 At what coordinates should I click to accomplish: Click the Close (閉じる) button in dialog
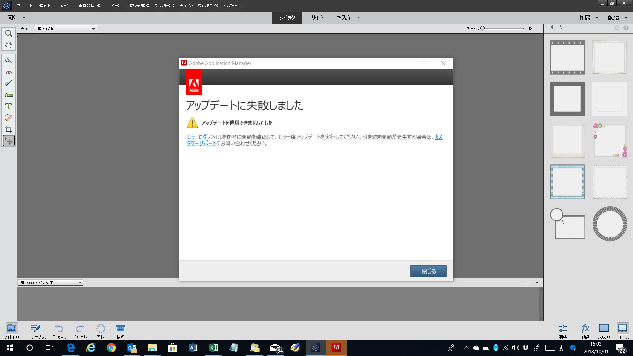(x=428, y=271)
